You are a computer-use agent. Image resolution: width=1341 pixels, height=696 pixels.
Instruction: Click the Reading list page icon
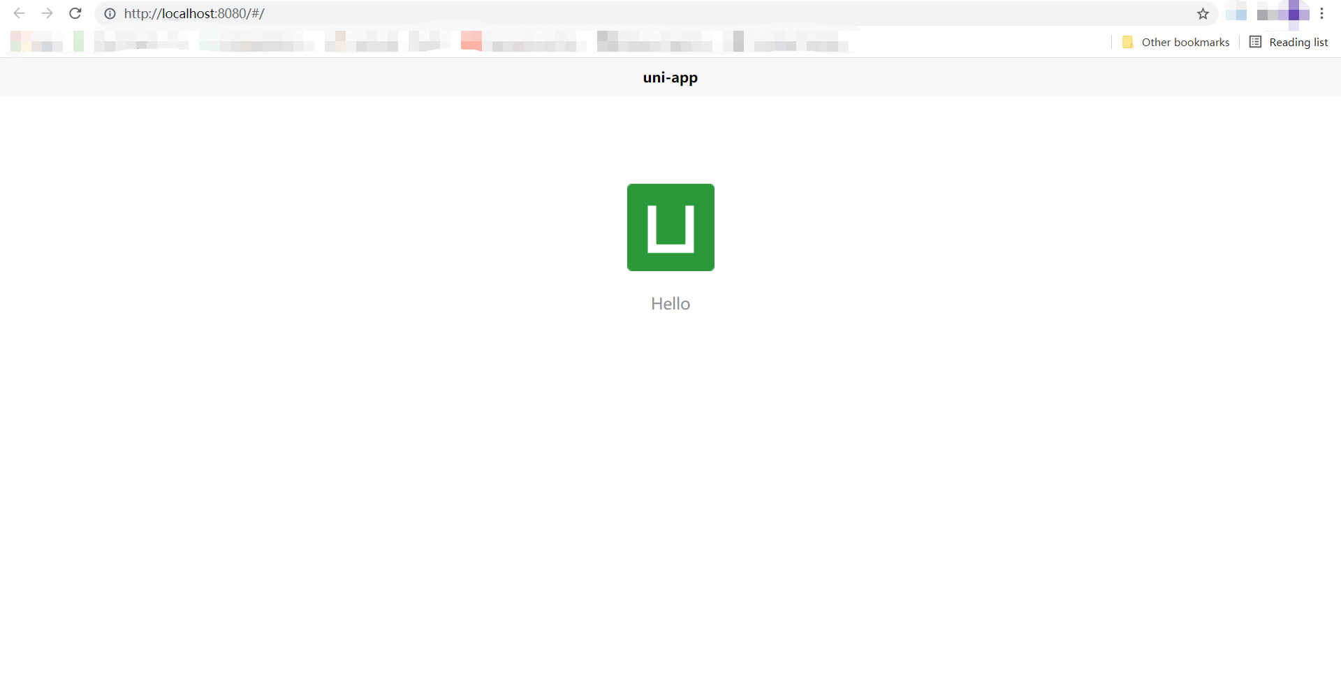pyautogui.click(x=1255, y=42)
